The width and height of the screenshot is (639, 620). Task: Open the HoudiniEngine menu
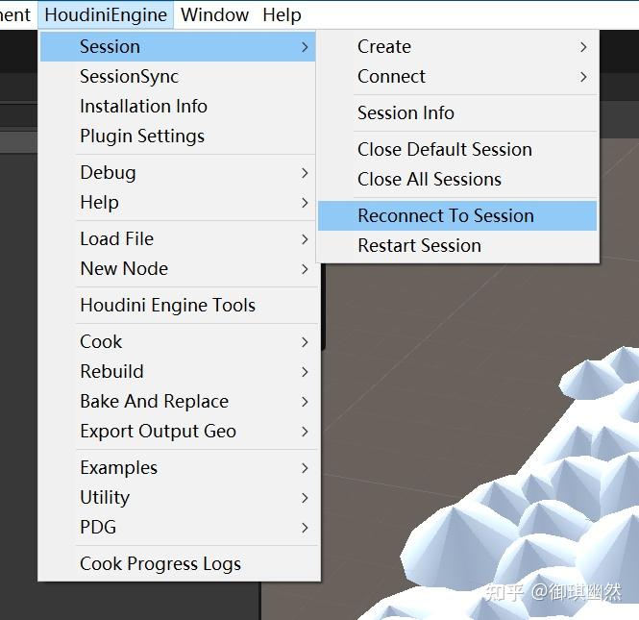point(106,15)
